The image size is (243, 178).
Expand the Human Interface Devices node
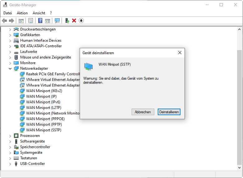tap(10, 41)
